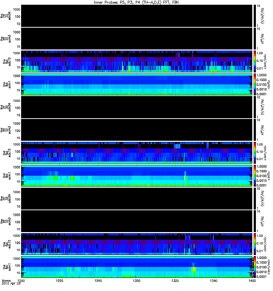This screenshot has height=291, width=273.
Task: Click the <|nT|> unit label of tha fbk scm1
Action: click(268, 84)
